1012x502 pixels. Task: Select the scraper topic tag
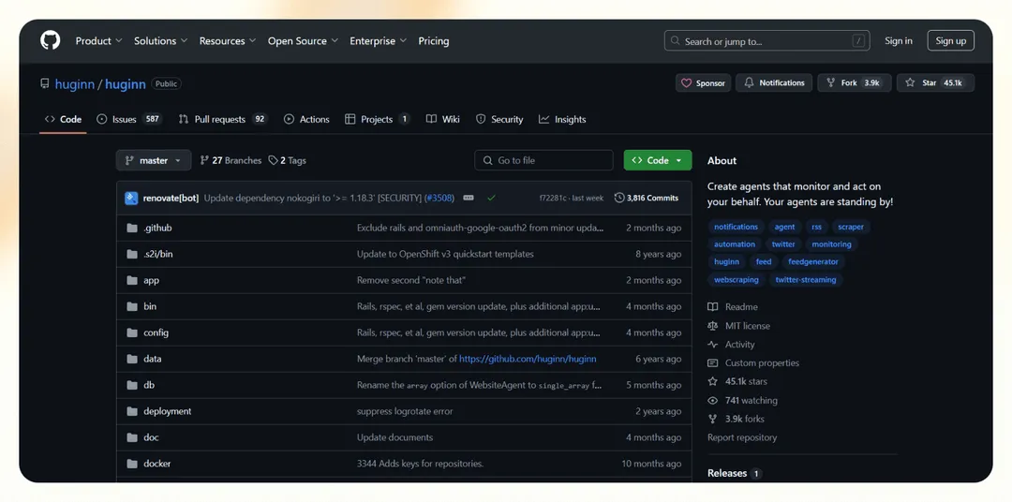click(x=851, y=228)
